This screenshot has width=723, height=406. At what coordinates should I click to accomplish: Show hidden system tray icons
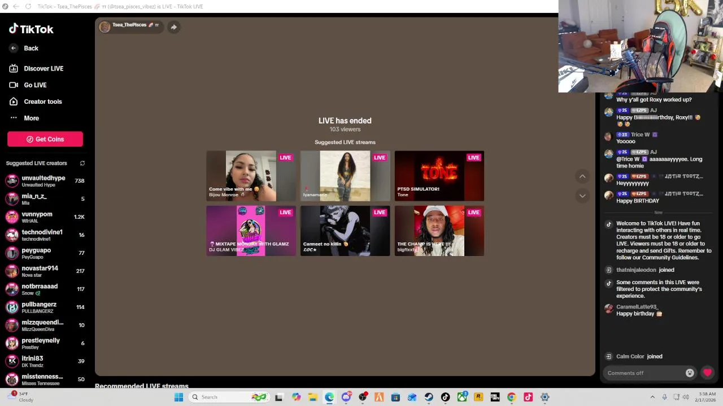(x=652, y=397)
